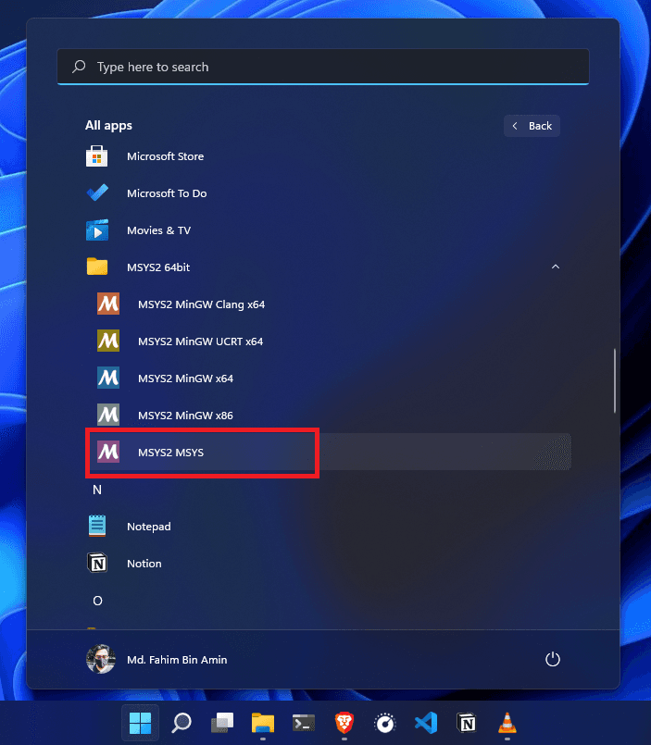Click the search magnifier icon in search box
The image size is (651, 745).
pyautogui.click(x=79, y=67)
